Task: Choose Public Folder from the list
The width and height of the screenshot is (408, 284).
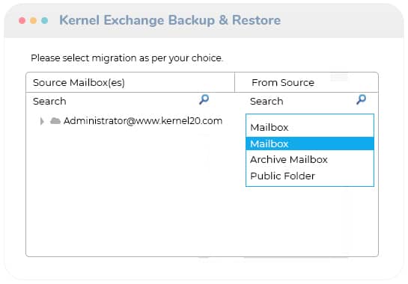Action: point(310,176)
